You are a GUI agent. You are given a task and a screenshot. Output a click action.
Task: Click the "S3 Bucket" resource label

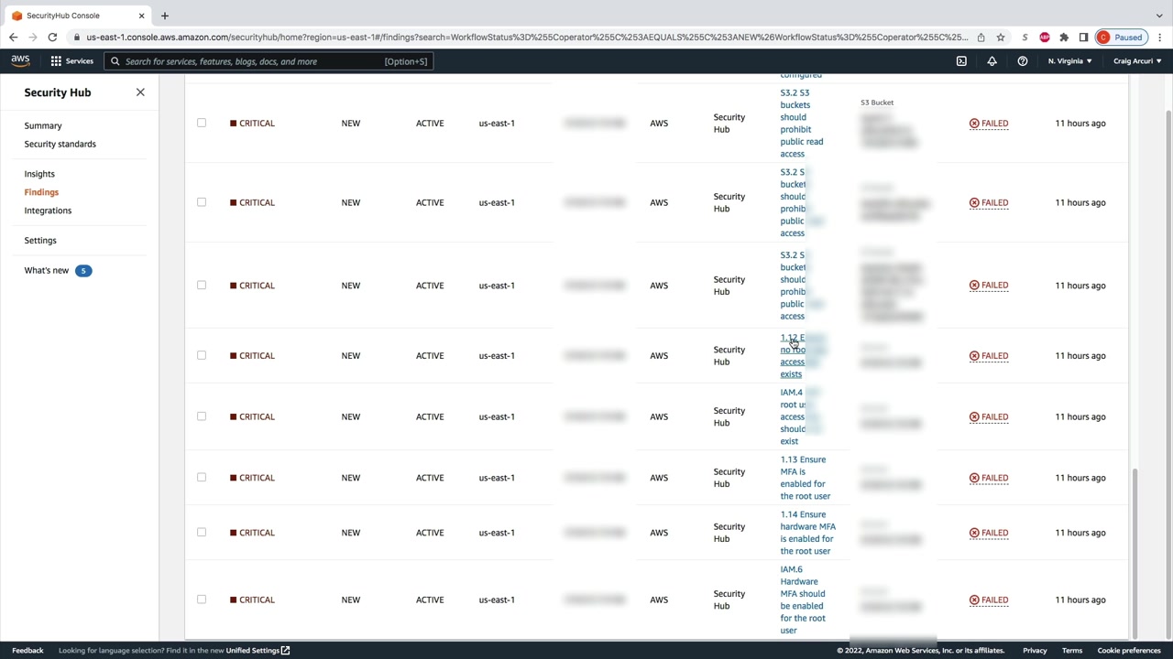[x=877, y=103]
